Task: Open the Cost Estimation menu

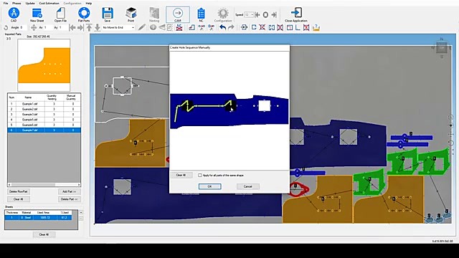Action: click(49, 3)
